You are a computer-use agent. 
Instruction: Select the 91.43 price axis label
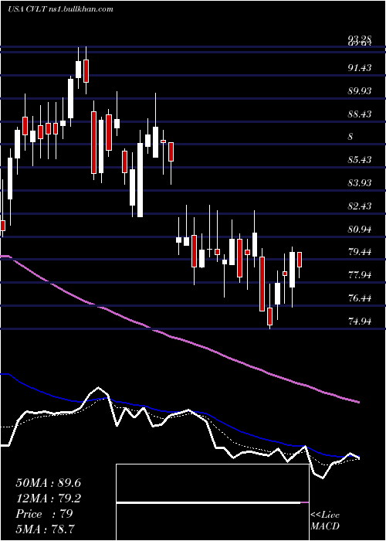pos(360,68)
